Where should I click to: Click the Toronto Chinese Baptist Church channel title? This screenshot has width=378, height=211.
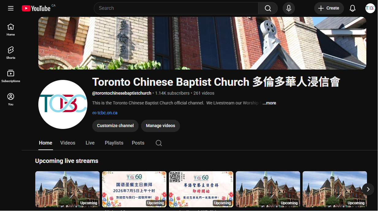216,82
